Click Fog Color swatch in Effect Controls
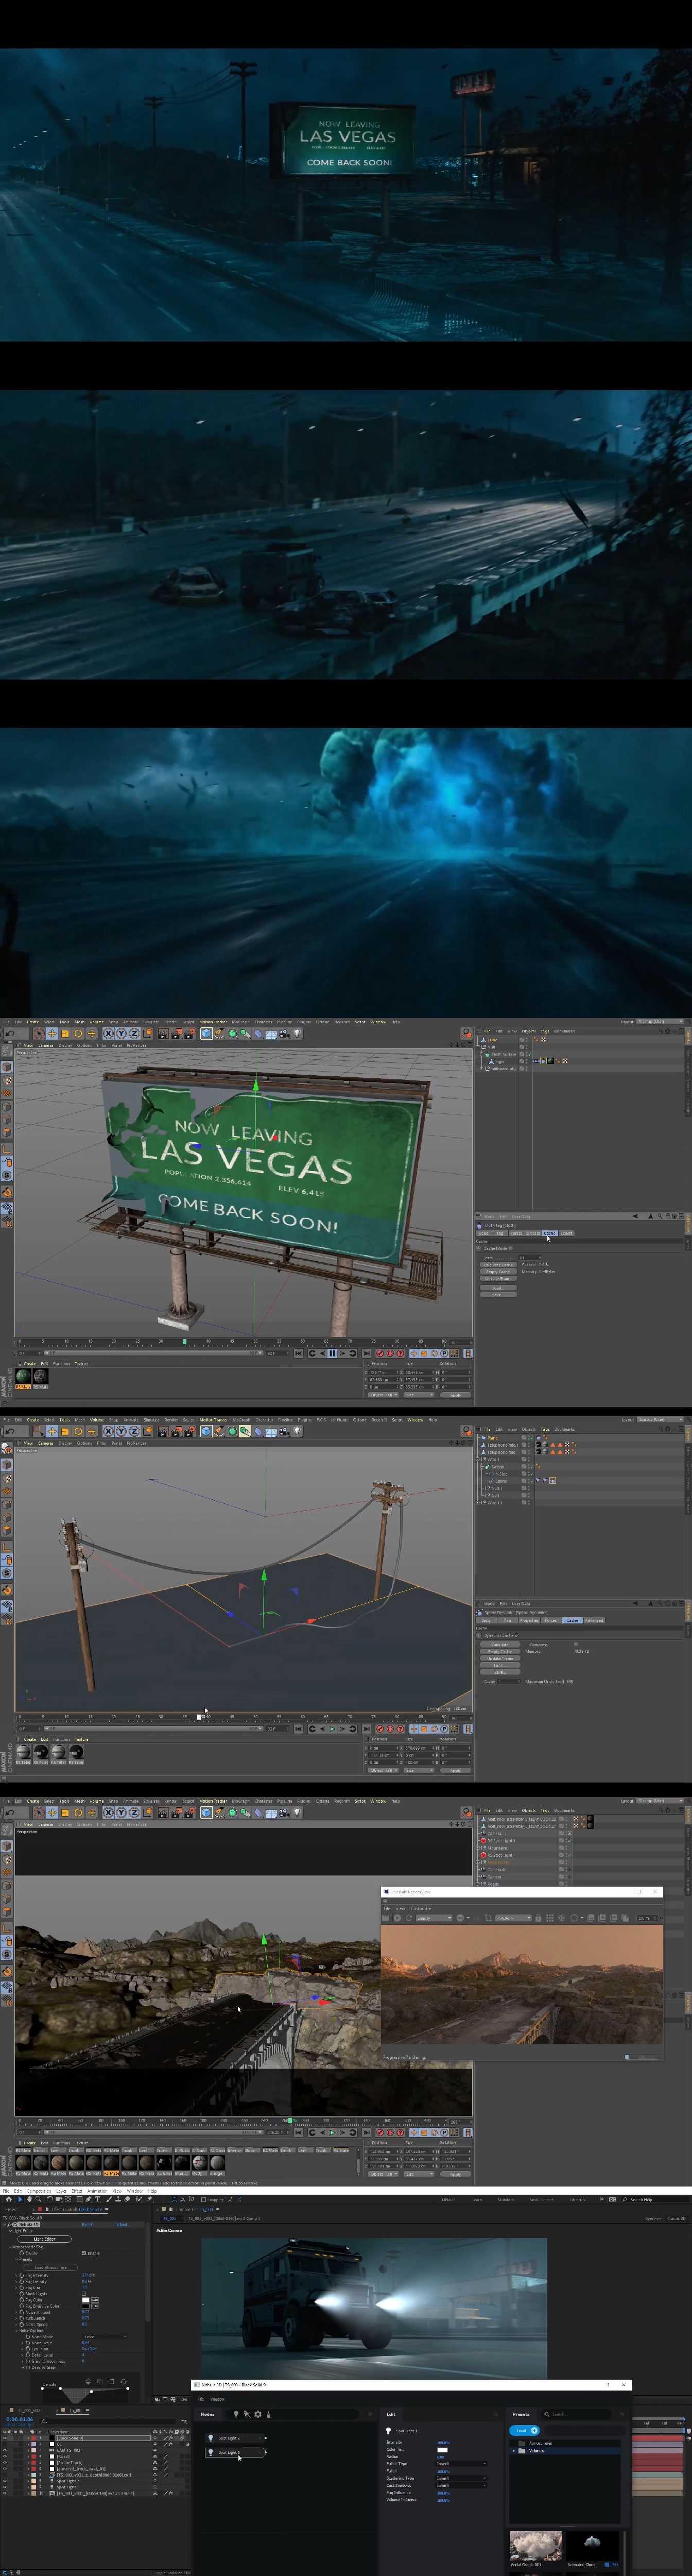The width and height of the screenshot is (692, 2576). (86, 2300)
